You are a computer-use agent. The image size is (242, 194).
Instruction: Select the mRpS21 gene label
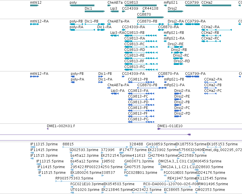pos(171,3)
